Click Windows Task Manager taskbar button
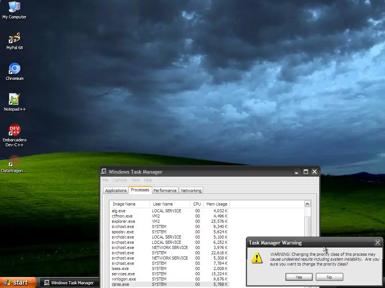 pos(69,283)
